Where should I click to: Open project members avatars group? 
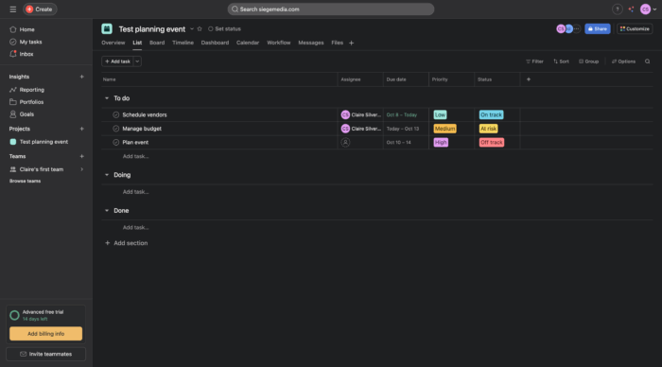coord(568,28)
